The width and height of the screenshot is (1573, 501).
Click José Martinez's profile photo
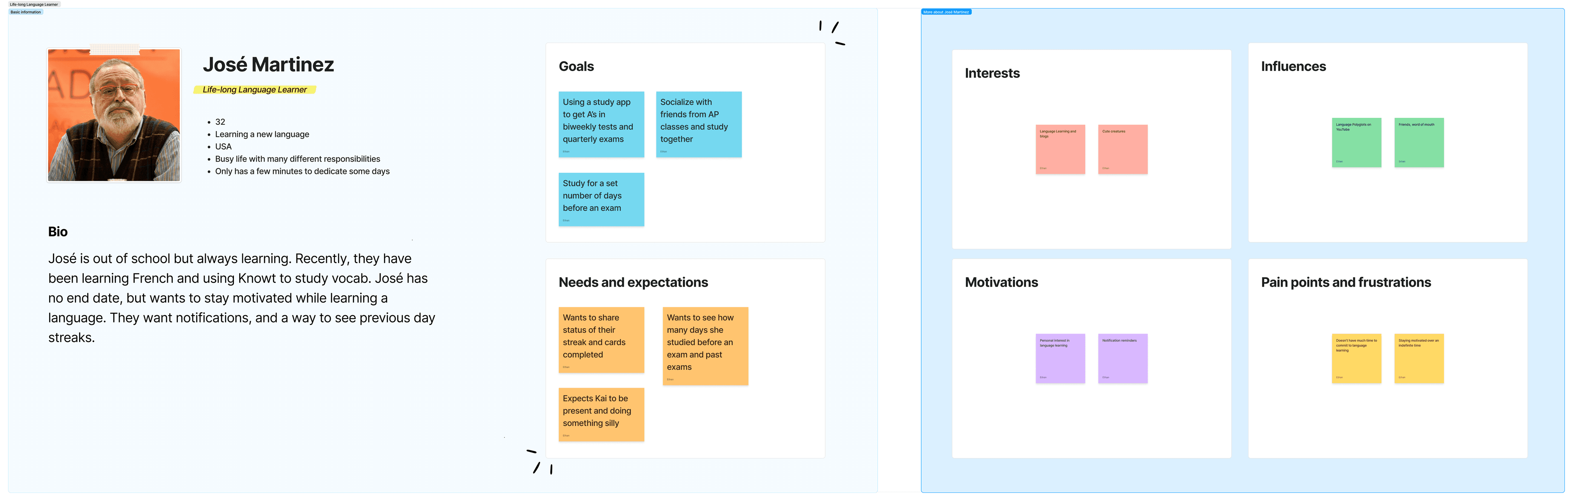click(114, 115)
